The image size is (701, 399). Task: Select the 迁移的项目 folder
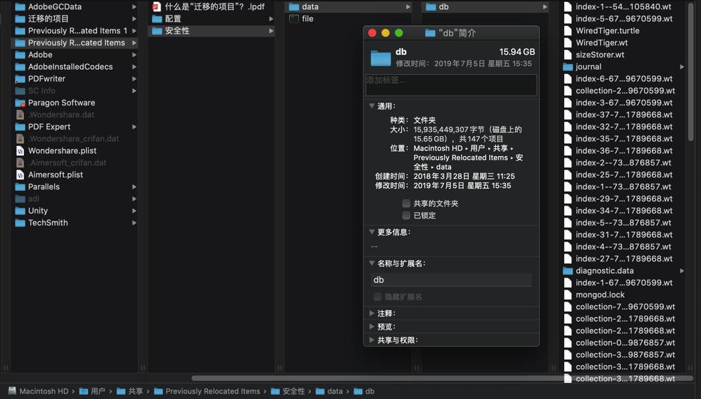[74, 19]
